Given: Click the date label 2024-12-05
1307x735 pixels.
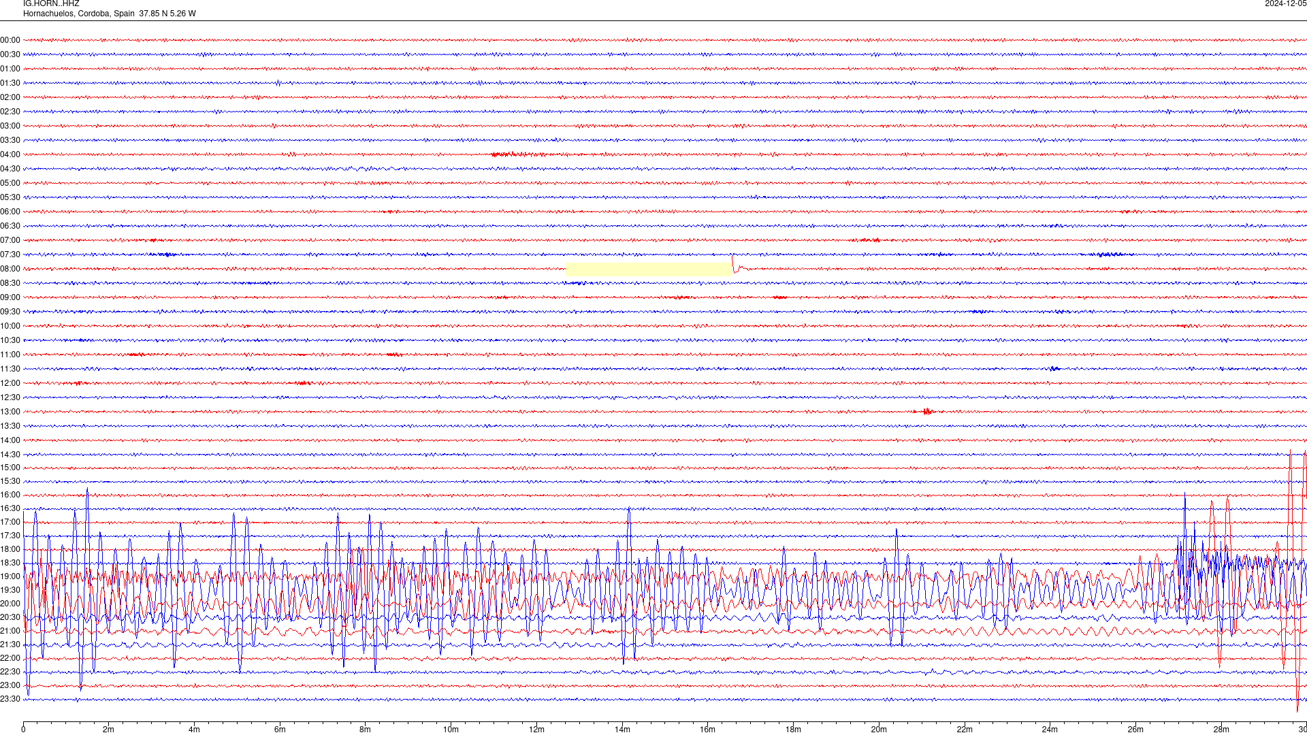Looking at the screenshot, I should tap(1285, 4).
